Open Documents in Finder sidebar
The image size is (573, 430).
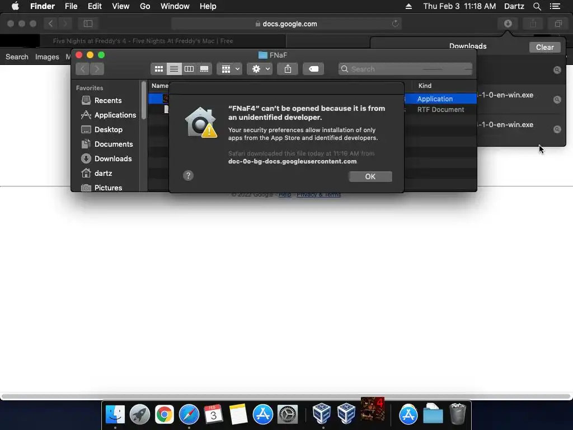click(107, 144)
